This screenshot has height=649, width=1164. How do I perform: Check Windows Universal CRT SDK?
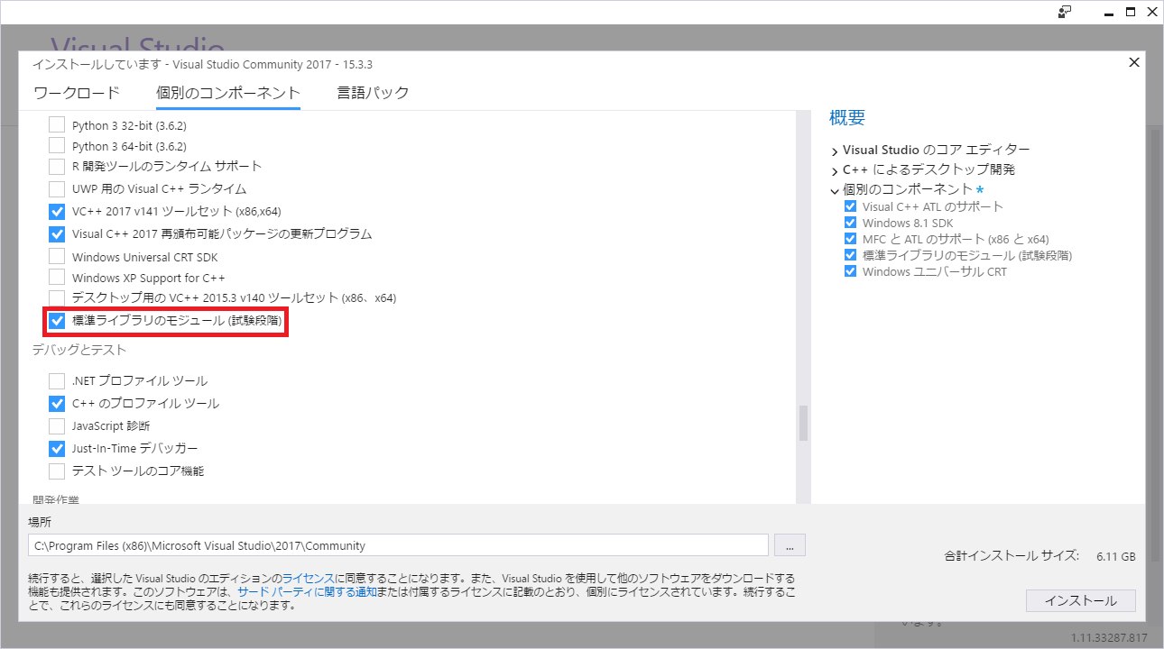point(57,257)
